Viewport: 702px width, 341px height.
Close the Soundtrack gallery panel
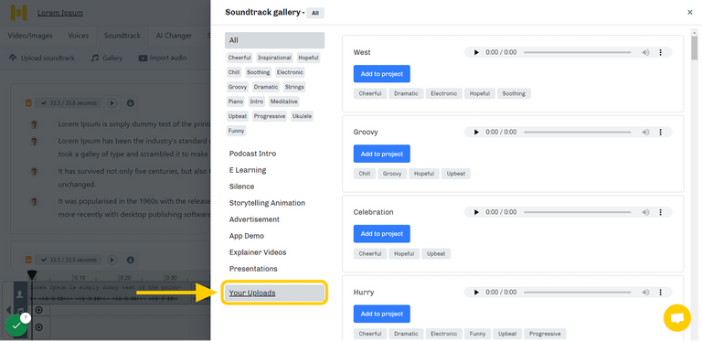[x=690, y=13]
